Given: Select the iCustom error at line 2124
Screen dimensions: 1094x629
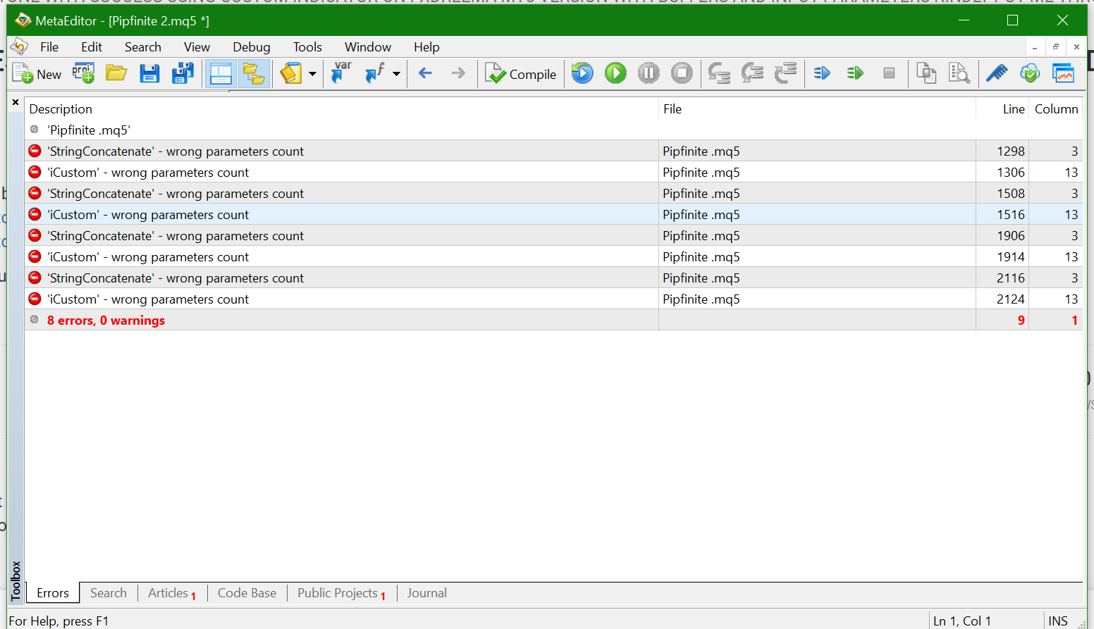Looking at the screenshot, I should coord(553,299).
